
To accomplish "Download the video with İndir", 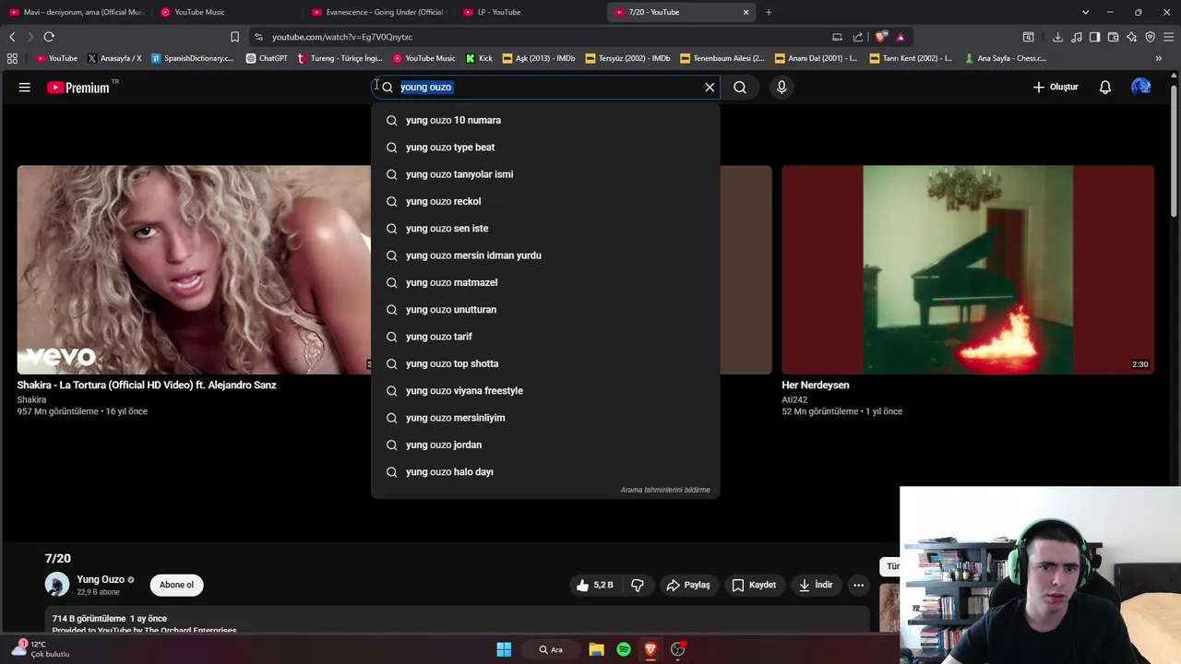I will 817,585.
